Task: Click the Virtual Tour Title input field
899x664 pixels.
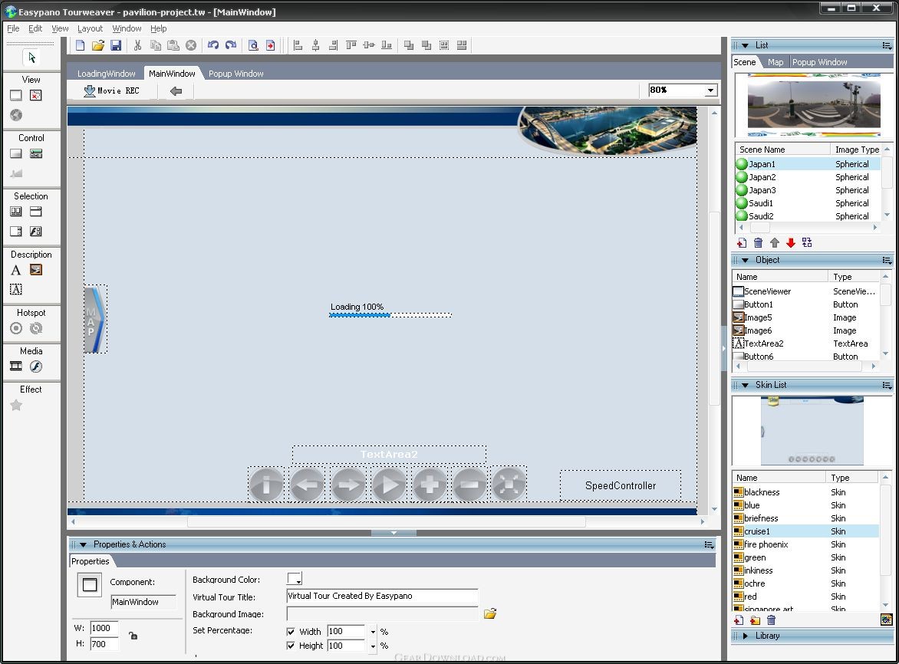Action: tap(382, 596)
